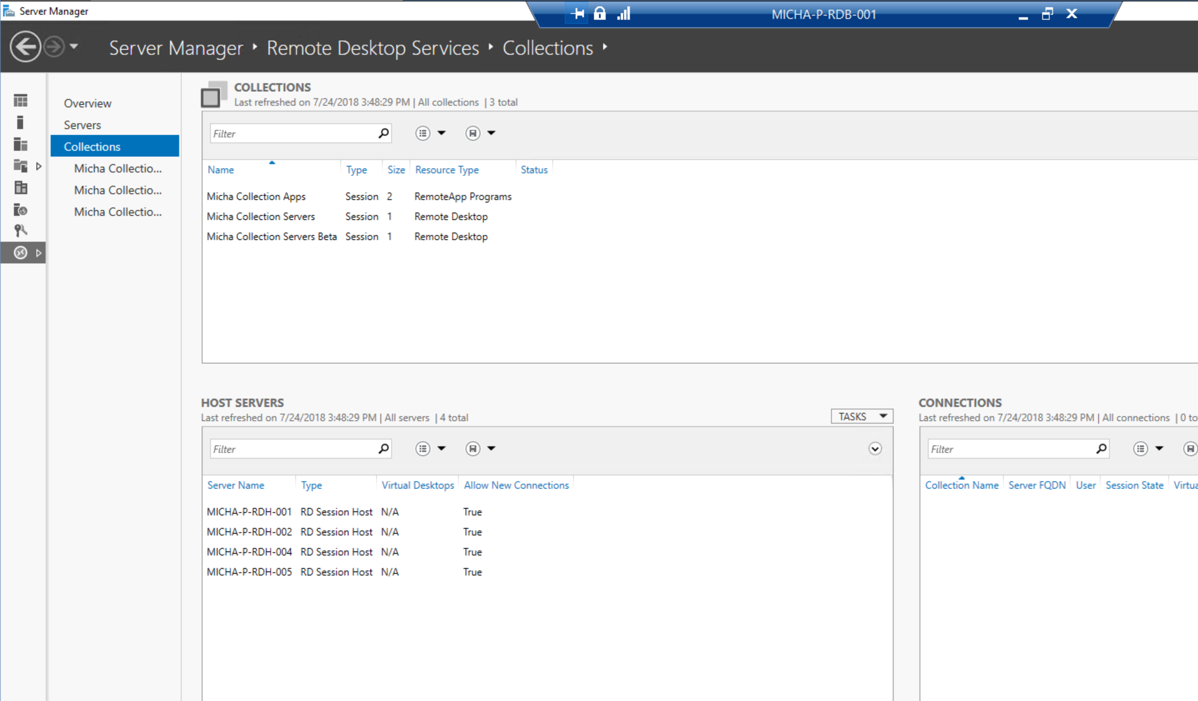Click search magnifier in Host Servers filter

(x=383, y=449)
